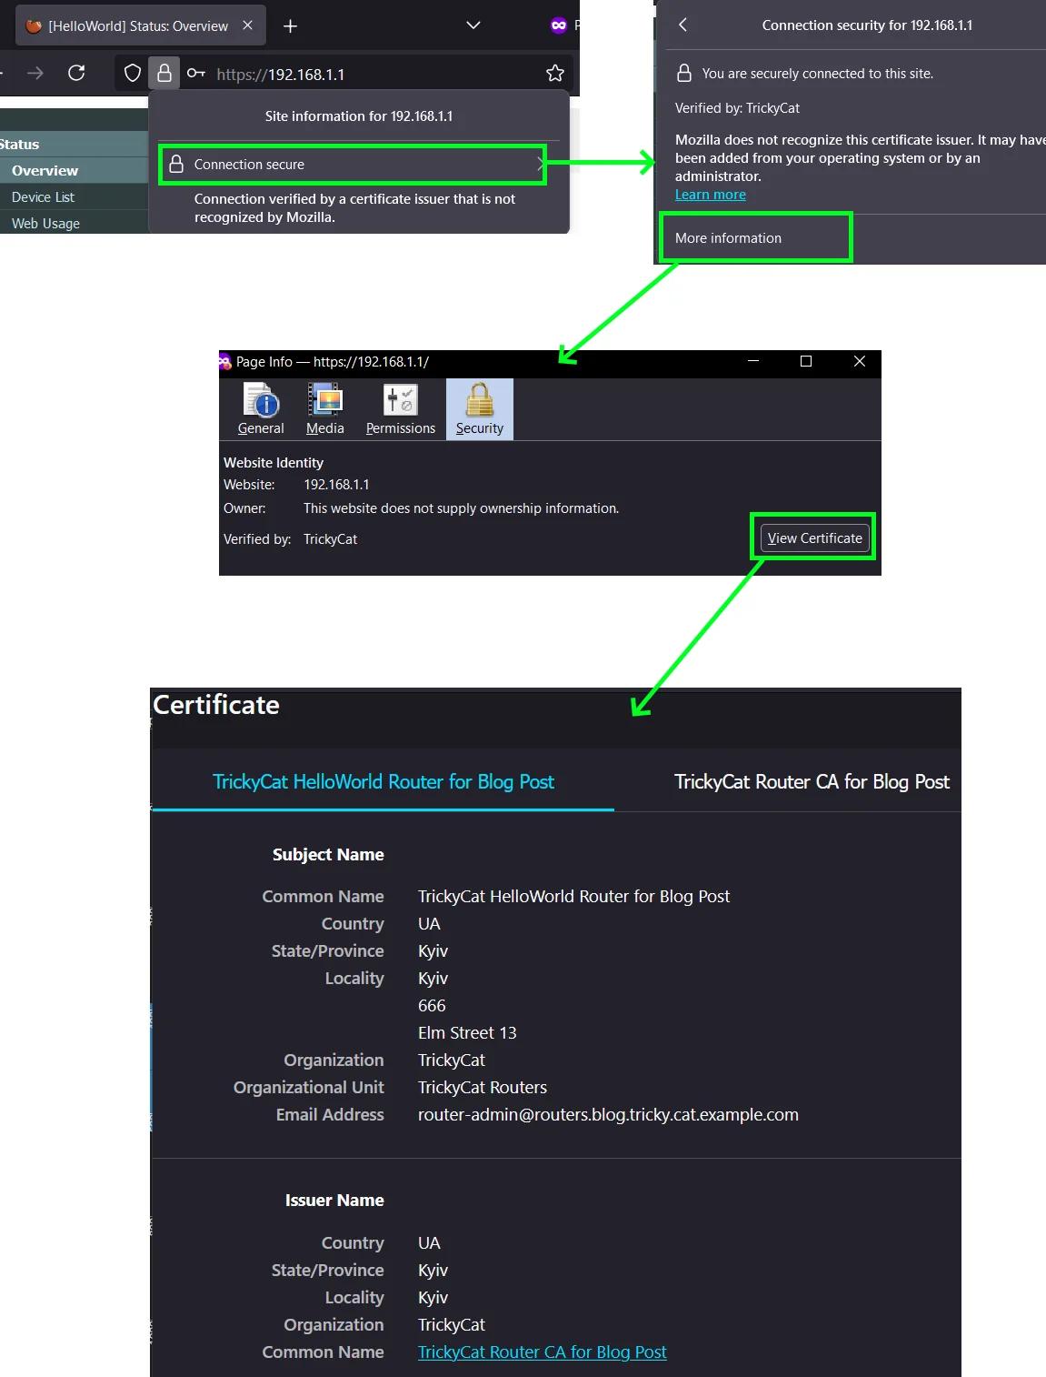Select Overview in router status sidebar

pos(74,170)
